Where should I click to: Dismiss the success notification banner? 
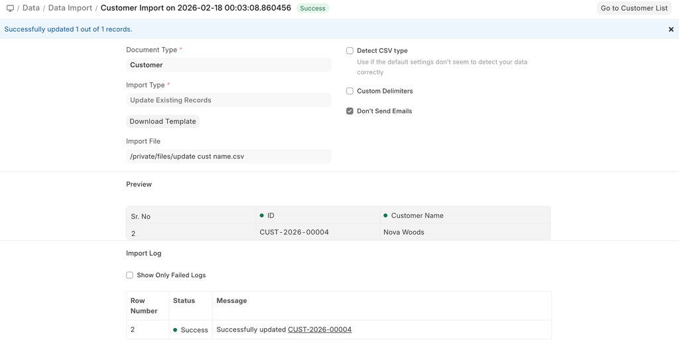click(x=670, y=29)
